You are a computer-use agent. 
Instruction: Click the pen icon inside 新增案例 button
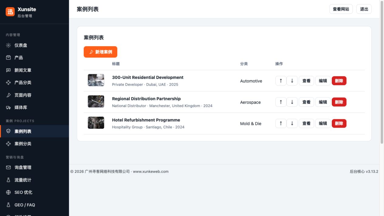tap(91, 52)
